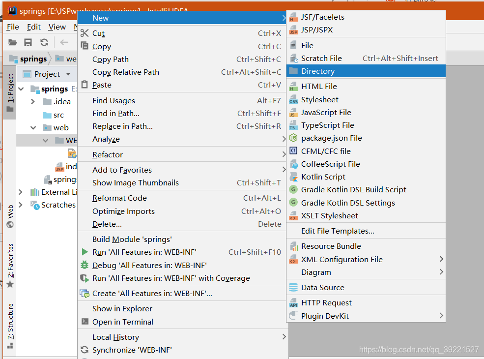Choose Synchronize 'WEB-INF' entry
484x359 pixels.
pos(183,350)
